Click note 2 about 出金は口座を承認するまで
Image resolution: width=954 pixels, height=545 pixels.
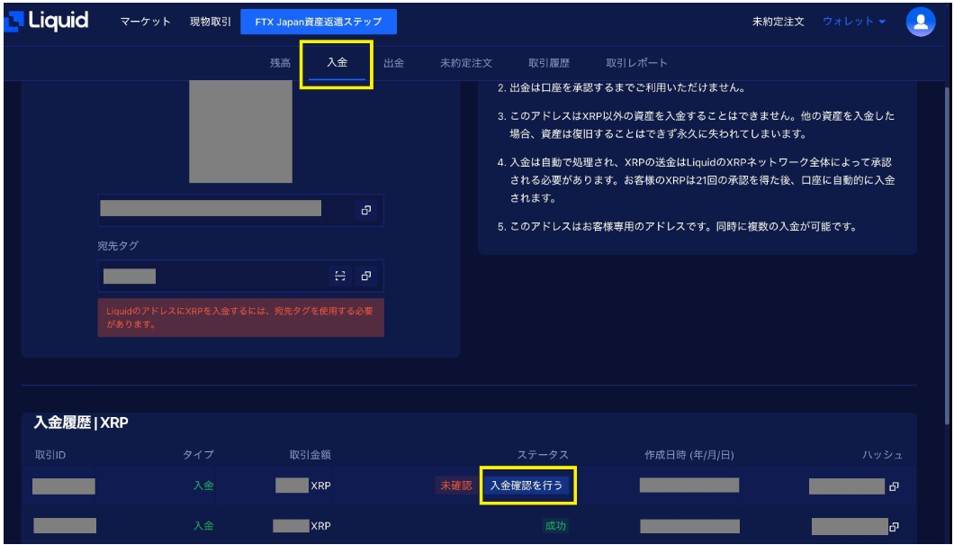(x=621, y=87)
